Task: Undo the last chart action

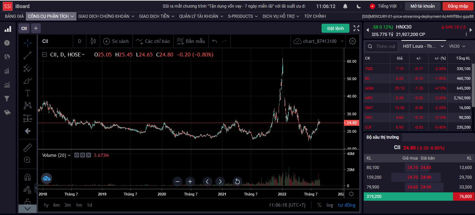Action: 215,41
